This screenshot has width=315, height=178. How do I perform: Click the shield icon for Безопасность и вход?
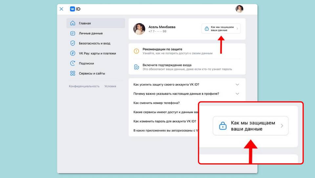[73, 43]
